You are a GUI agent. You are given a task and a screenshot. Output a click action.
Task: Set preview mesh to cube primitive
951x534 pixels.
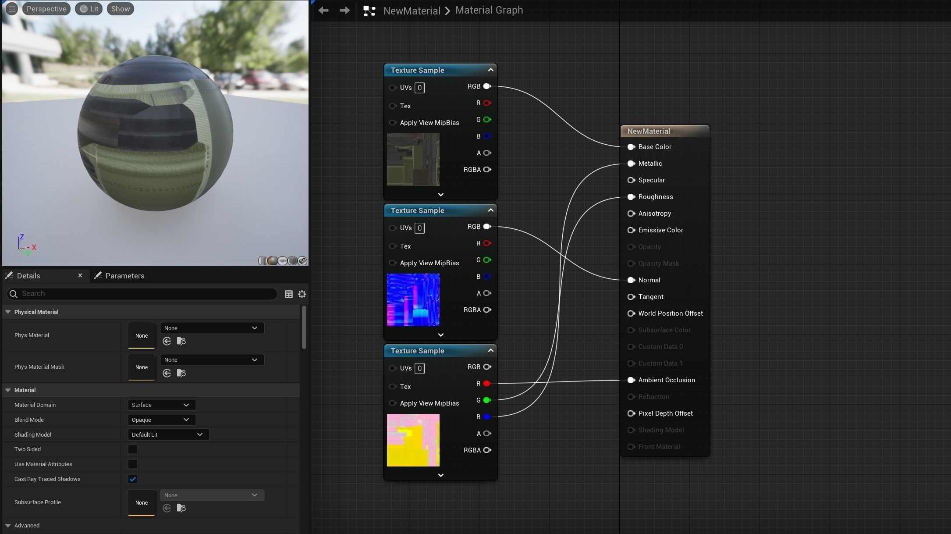[293, 261]
